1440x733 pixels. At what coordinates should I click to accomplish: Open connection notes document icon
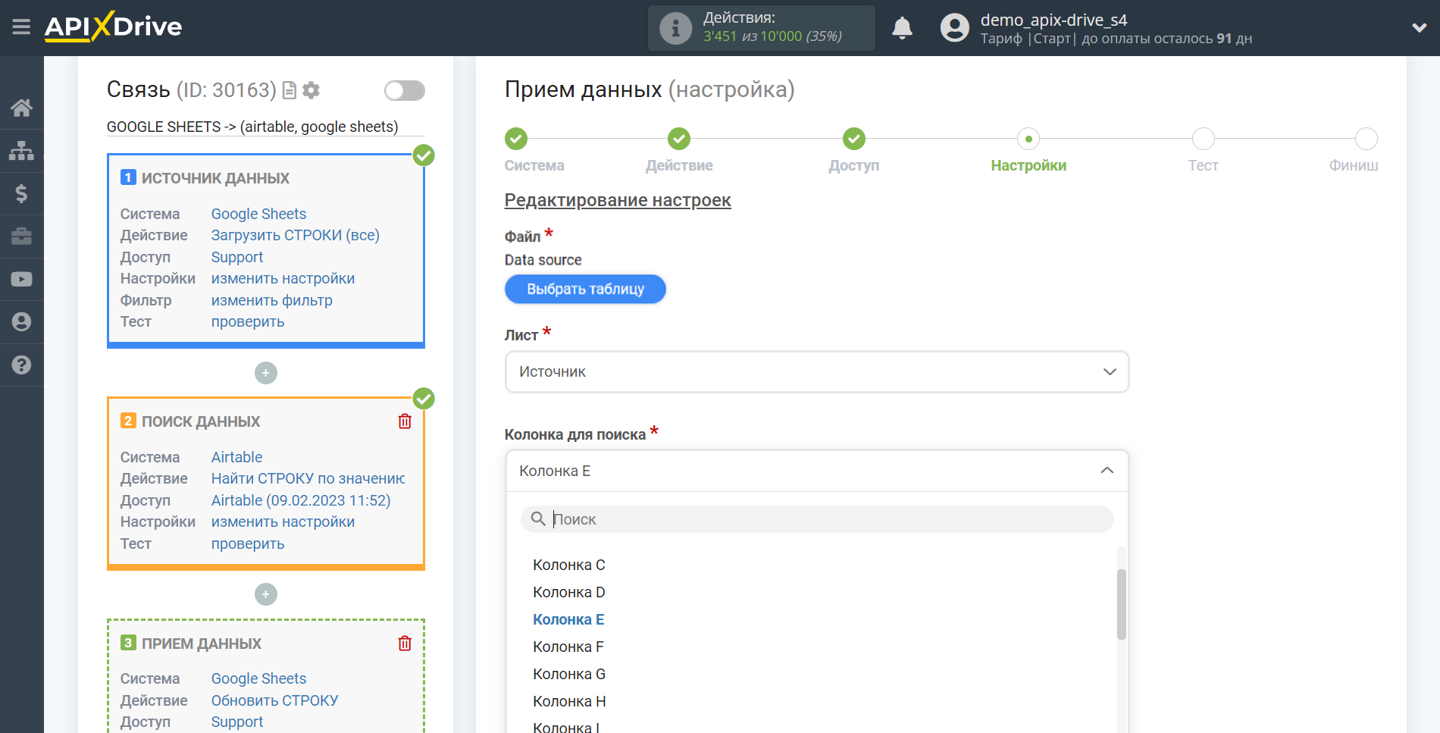click(290, 90)
